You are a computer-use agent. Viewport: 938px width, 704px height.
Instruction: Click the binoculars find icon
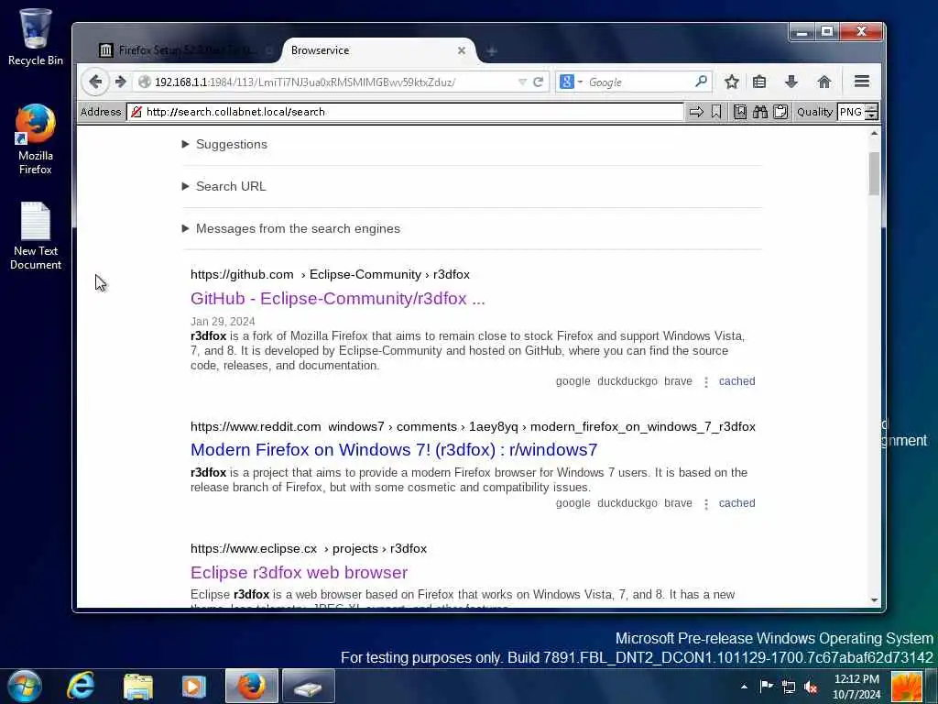[760, 112]
